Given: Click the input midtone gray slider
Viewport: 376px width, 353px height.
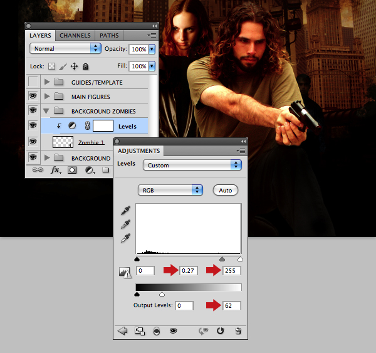Looking at the screenshot, I should point(222,259).
